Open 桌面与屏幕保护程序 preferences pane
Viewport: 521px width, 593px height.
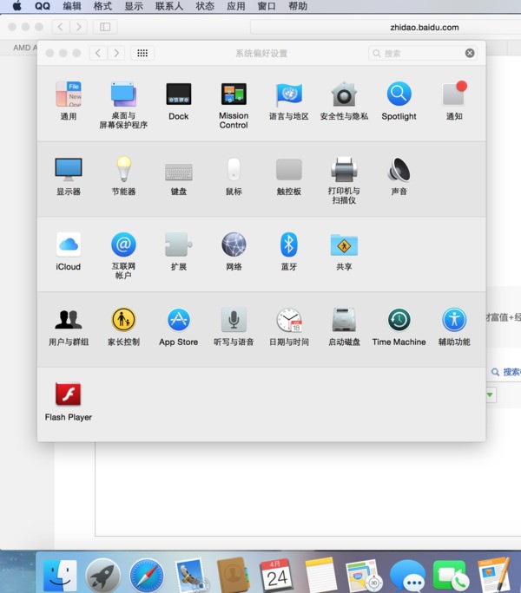click(123, 105)
